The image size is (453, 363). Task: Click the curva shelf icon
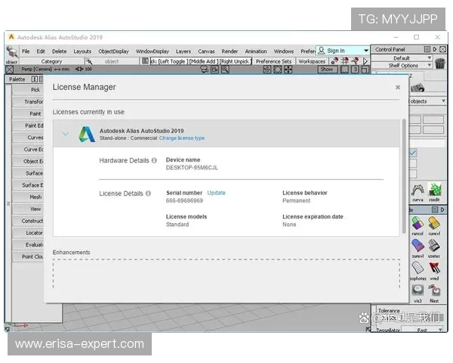point(418,191)
